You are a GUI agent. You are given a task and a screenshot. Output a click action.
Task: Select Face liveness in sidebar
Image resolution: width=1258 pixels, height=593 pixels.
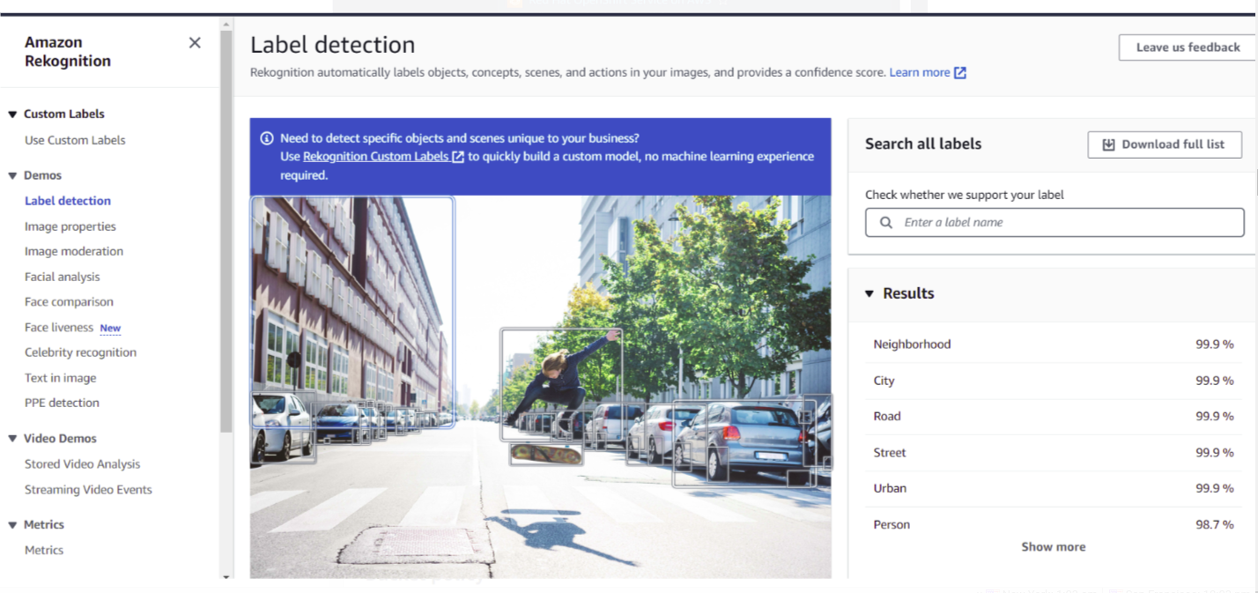[x=58, y=328]
